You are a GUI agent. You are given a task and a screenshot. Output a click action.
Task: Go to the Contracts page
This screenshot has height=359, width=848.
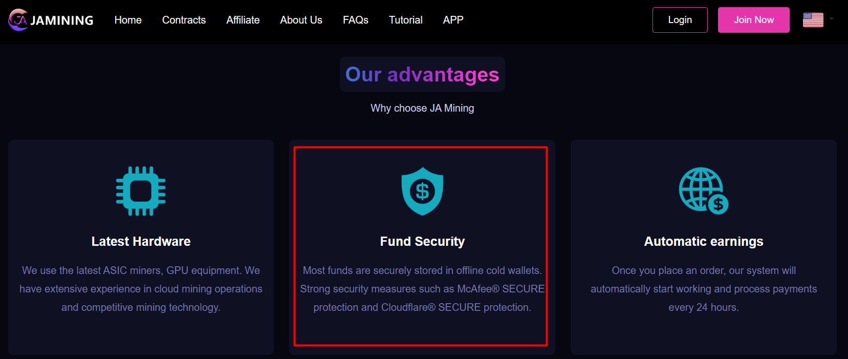pos(184,20)
